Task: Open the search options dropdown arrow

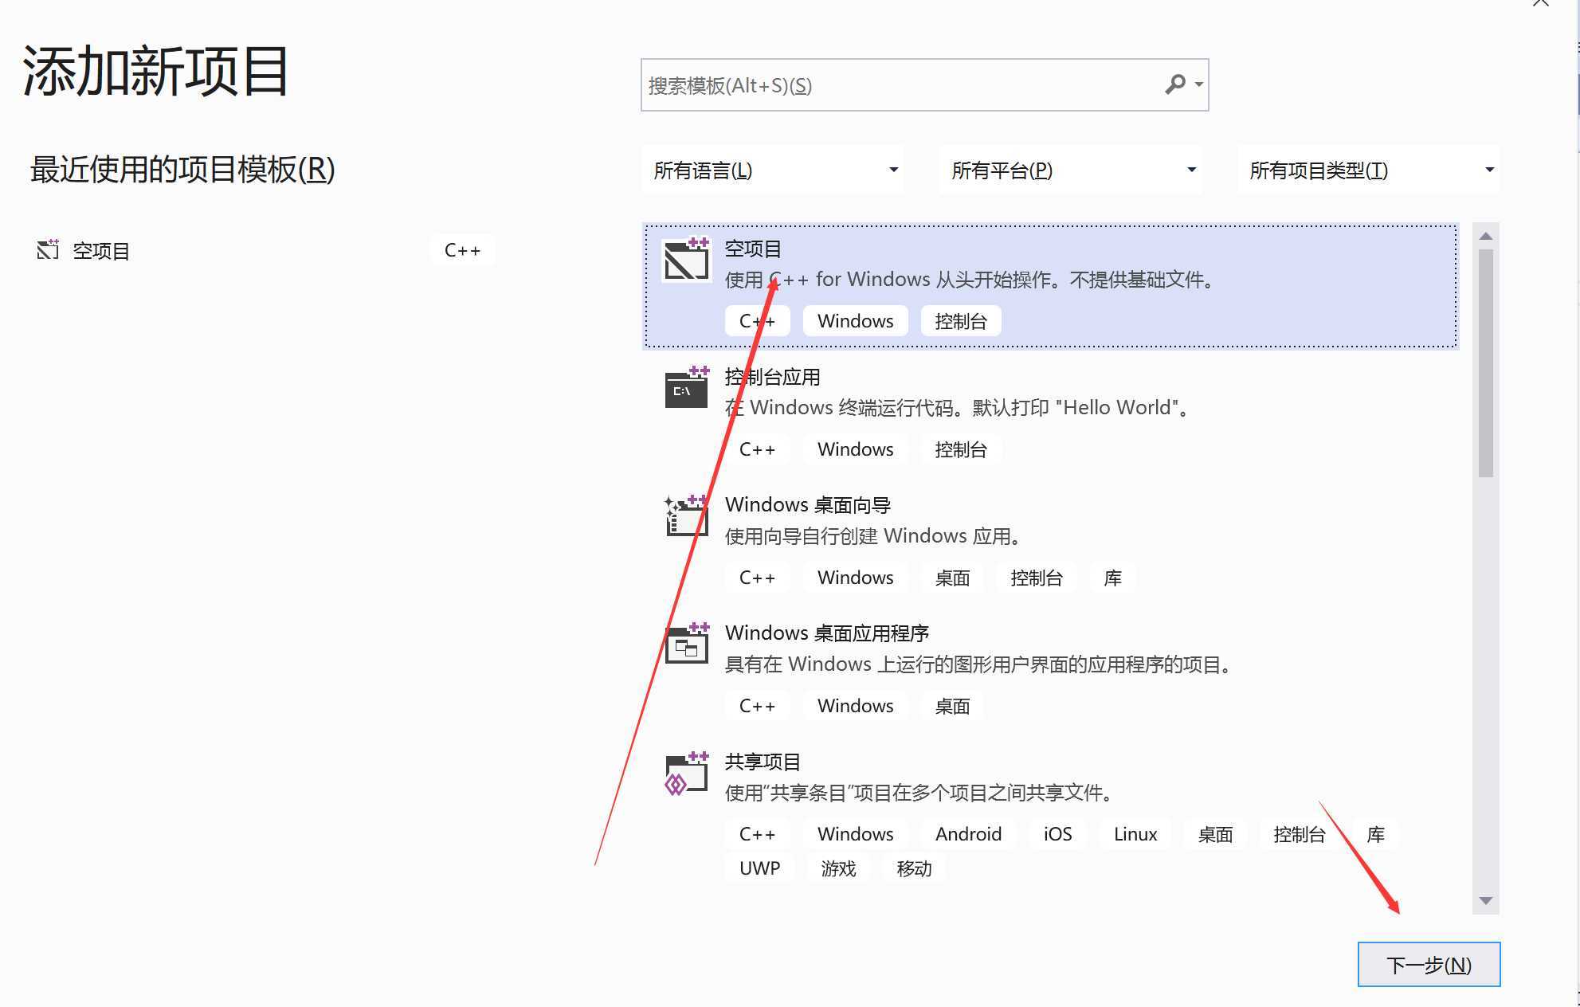Action: [x=1198, y=84]
